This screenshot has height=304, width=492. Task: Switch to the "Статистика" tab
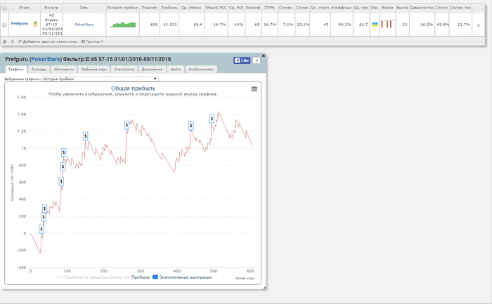point(124,70)
